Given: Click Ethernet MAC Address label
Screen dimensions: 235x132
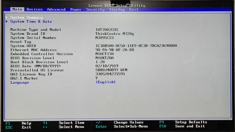Looking at the screenshot, I should (33, 50).
